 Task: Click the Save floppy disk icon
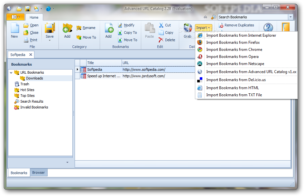(x=50, y=28)
